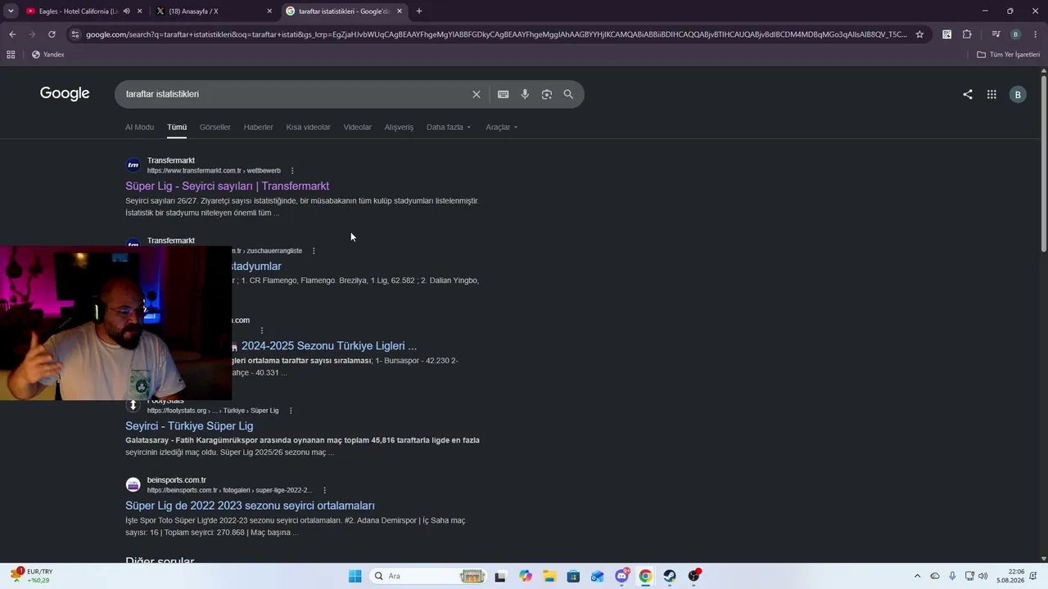Viewport: 1048px width, 589px height.
Task: Click the address bar URL
Action: pos(496,34)
